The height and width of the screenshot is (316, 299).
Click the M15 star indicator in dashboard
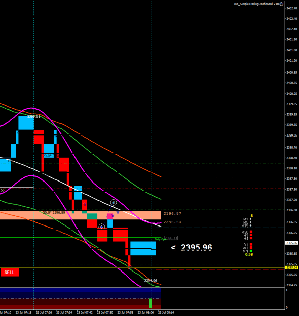[x=251, y=225]
